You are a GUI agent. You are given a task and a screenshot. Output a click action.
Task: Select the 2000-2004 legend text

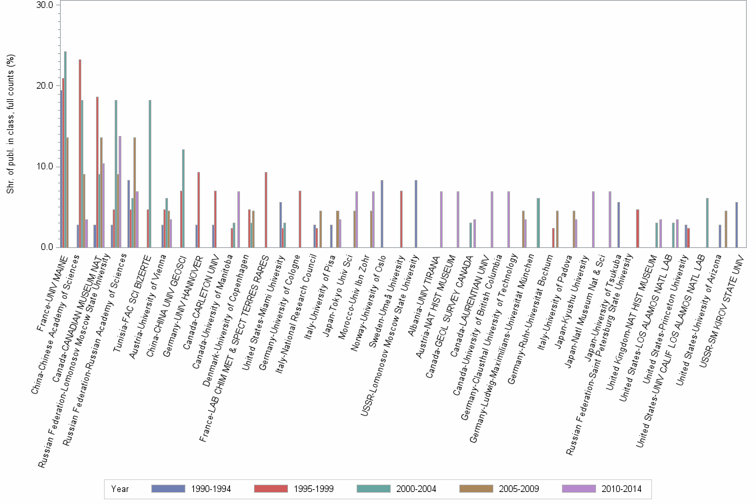[x=416, y=489]
